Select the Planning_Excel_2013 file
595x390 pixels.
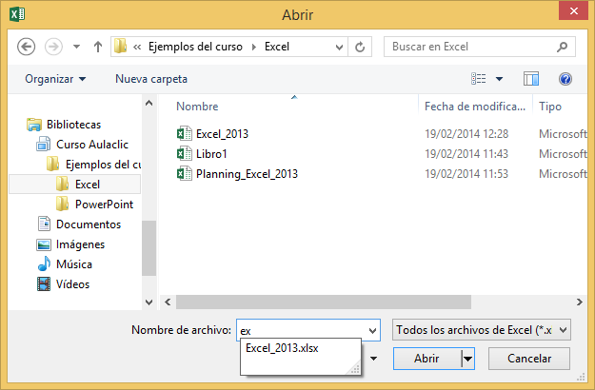pyautogui.click(x=247, y=174)
